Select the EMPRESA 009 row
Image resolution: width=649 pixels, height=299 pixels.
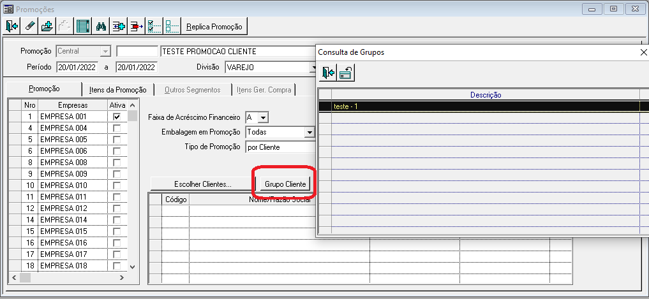68,174
